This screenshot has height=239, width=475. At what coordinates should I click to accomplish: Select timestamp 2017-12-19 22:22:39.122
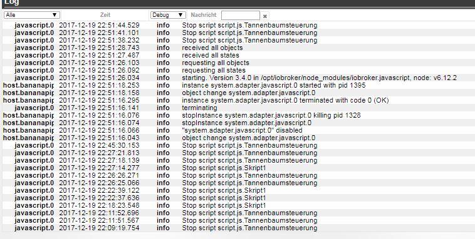pos(99,190)
